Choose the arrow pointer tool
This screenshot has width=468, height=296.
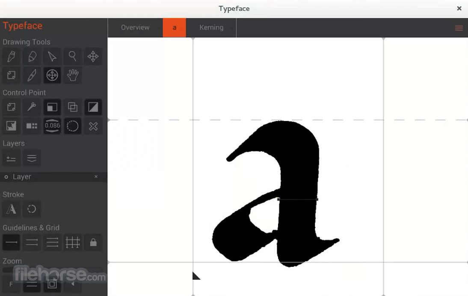52,56
